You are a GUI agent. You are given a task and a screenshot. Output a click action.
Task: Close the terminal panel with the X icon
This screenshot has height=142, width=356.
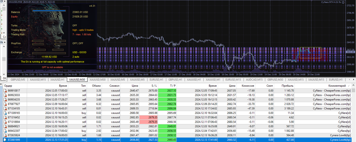[1, 84]
